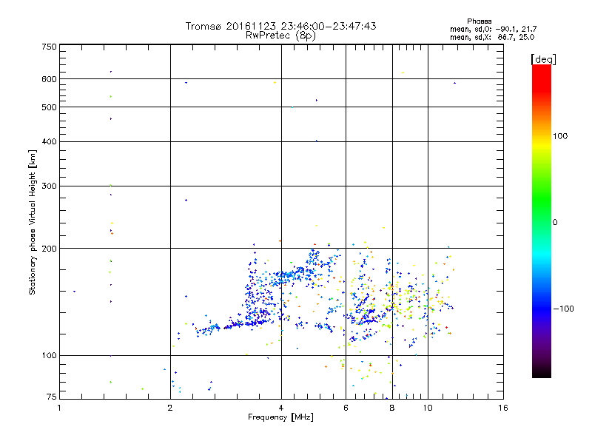Screen dimensions: 592x444
Task: Click the x-axis label '6'
Action: (346, 408)
